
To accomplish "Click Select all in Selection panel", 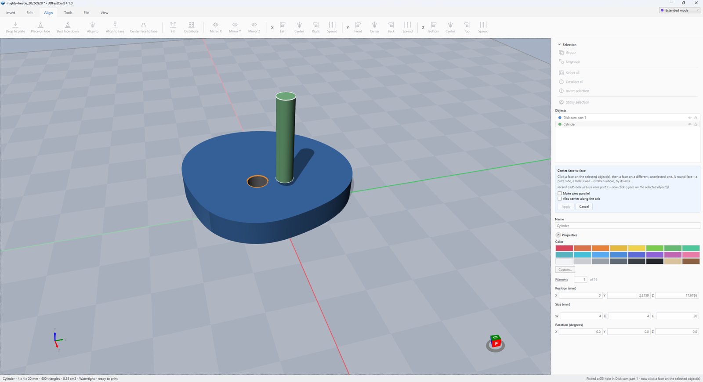I will pos(573,73).
